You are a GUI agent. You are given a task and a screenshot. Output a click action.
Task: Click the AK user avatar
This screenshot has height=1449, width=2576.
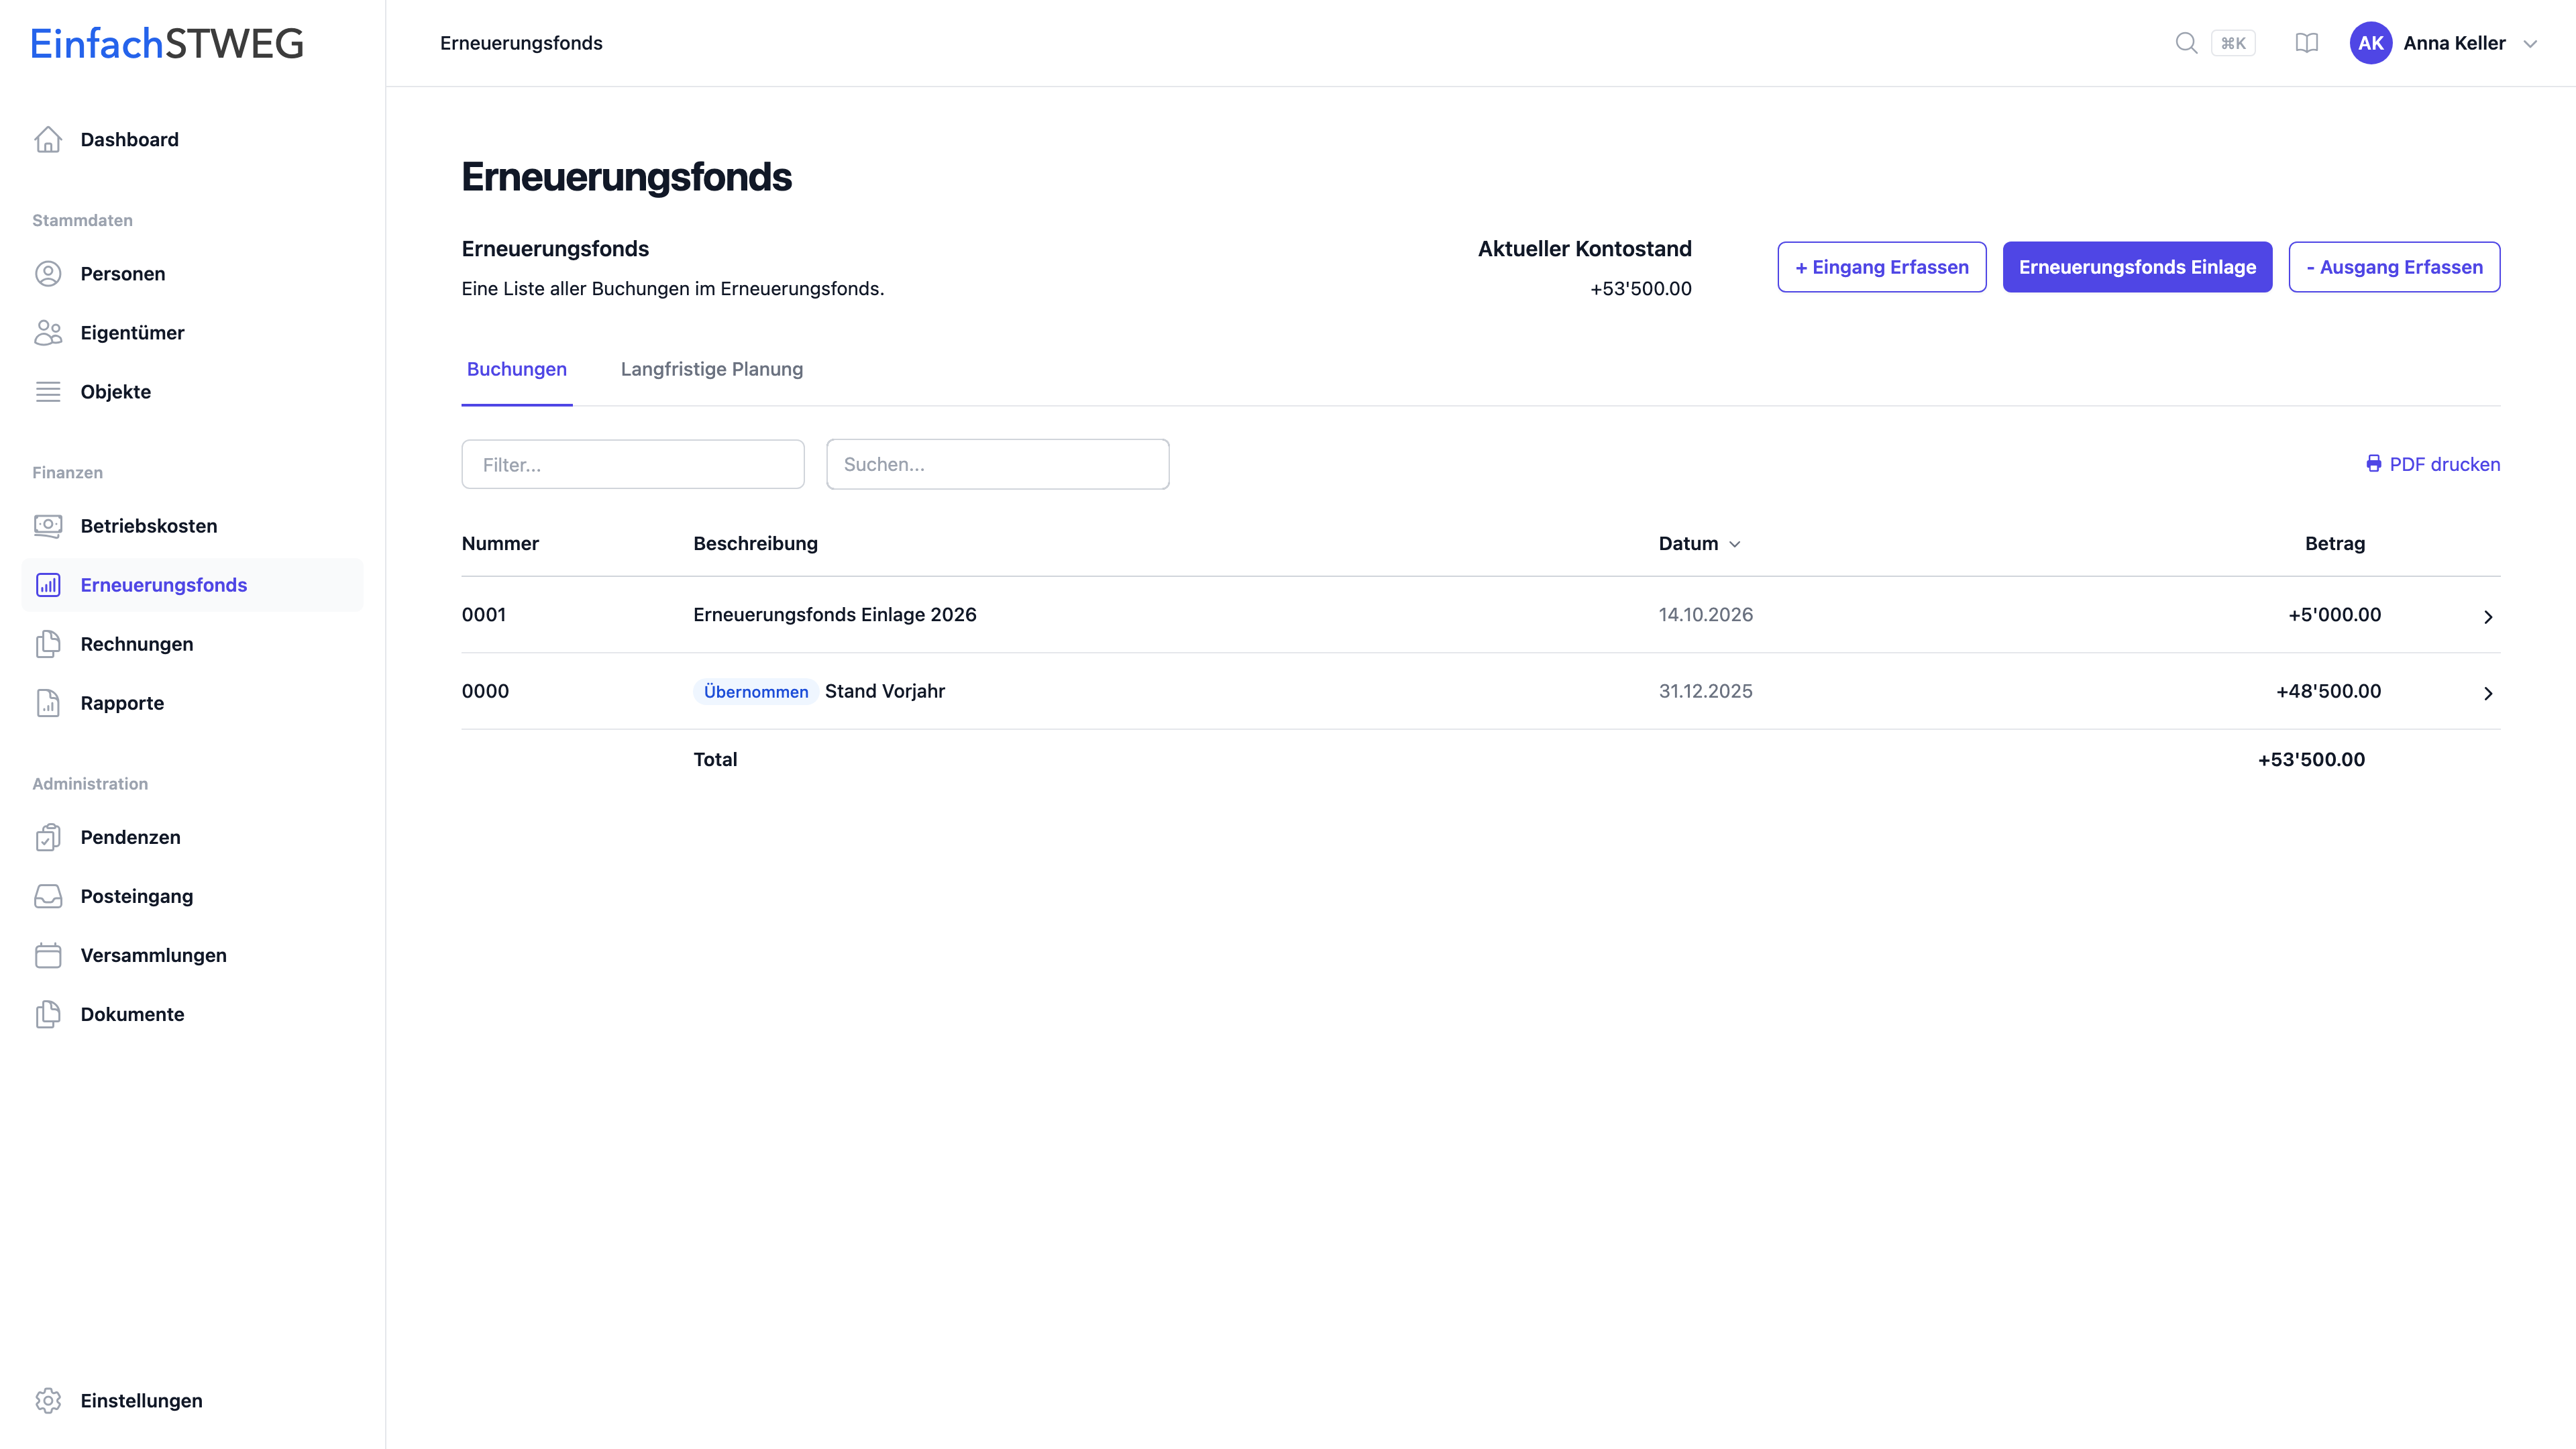pyautogui.click(x=2370, y=43)
